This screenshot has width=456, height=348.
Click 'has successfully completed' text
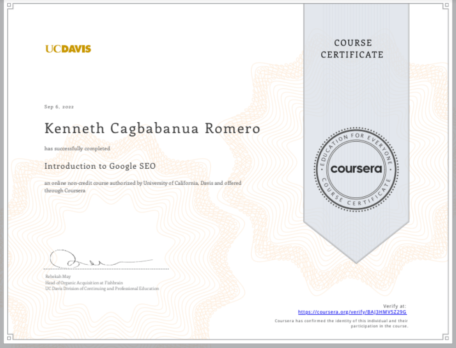(77, 148)
